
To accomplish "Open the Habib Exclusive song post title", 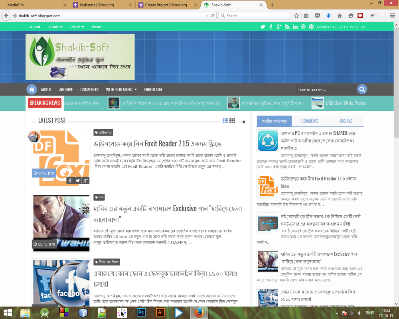I will [168, 214].
